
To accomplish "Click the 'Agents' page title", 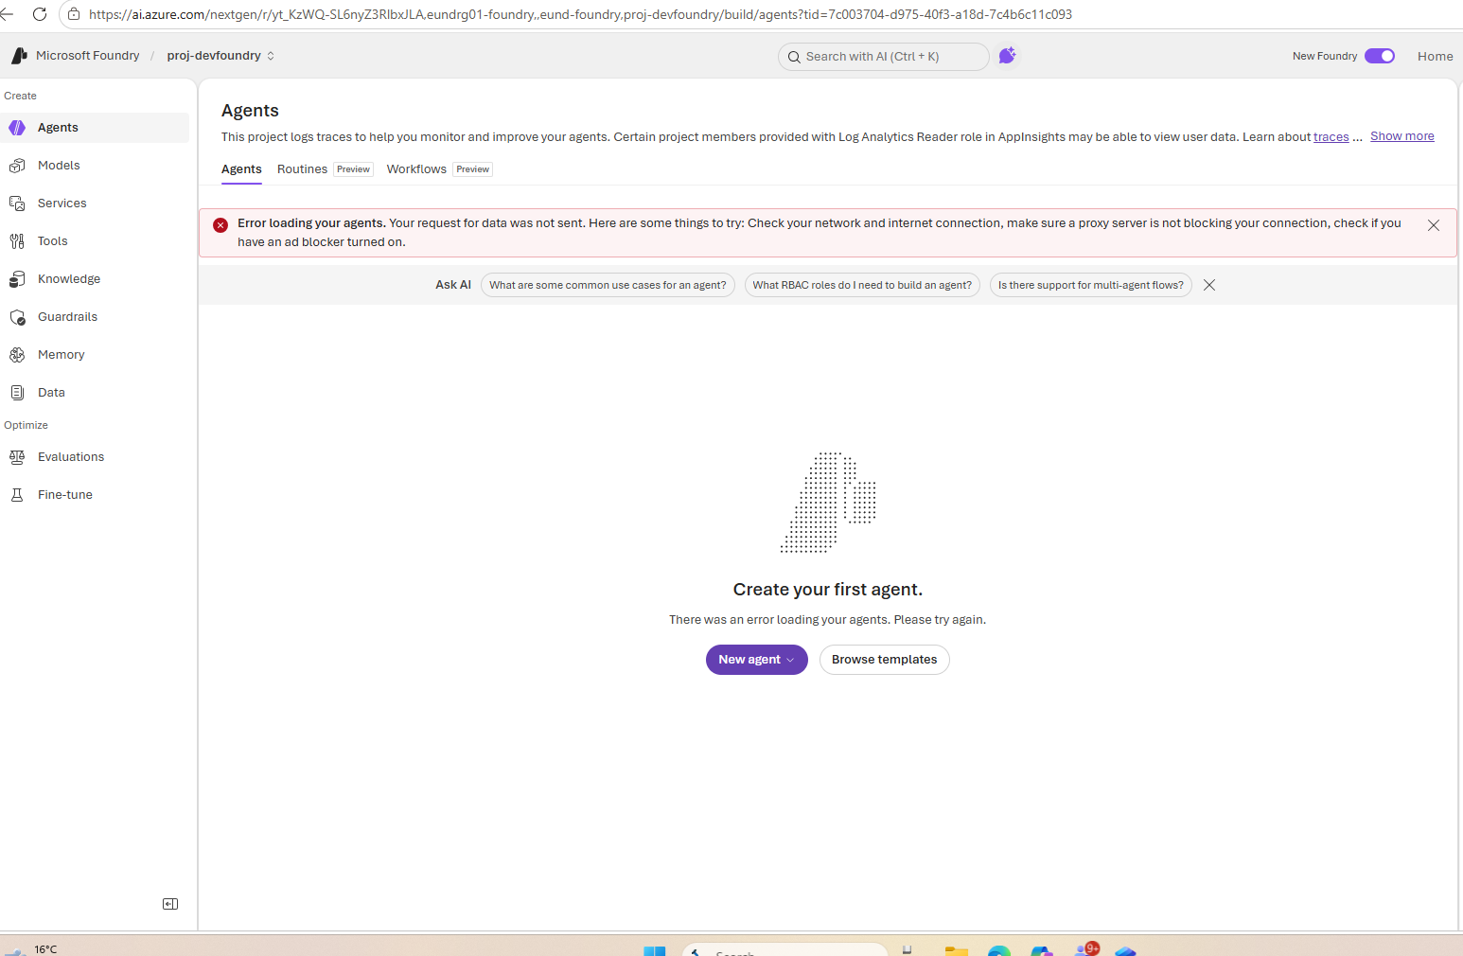I will tap(250, 111).
